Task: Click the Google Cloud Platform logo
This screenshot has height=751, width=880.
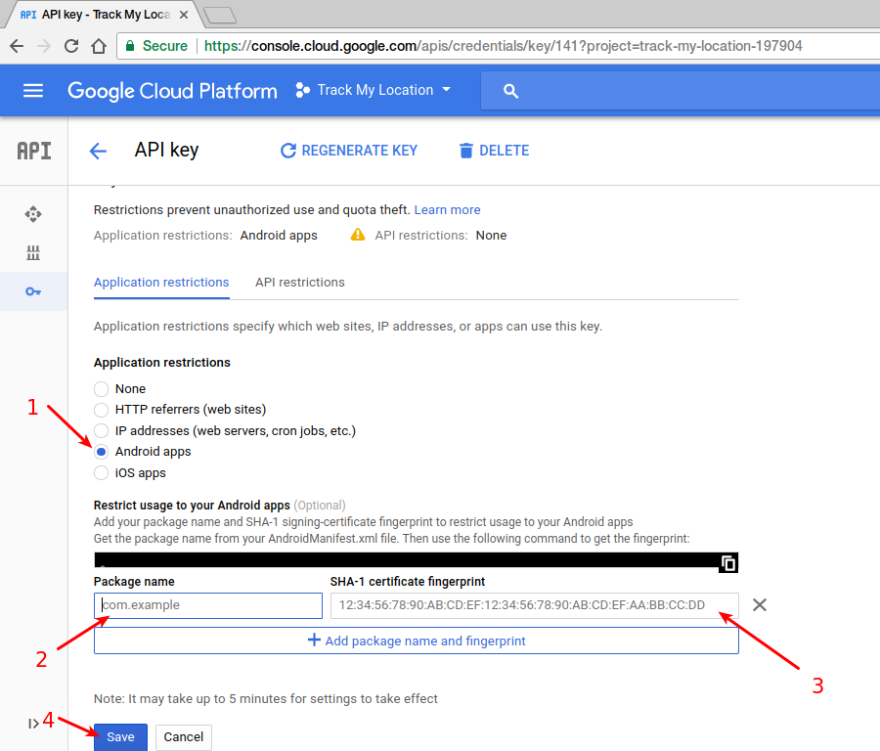Action: click(172, 91)
